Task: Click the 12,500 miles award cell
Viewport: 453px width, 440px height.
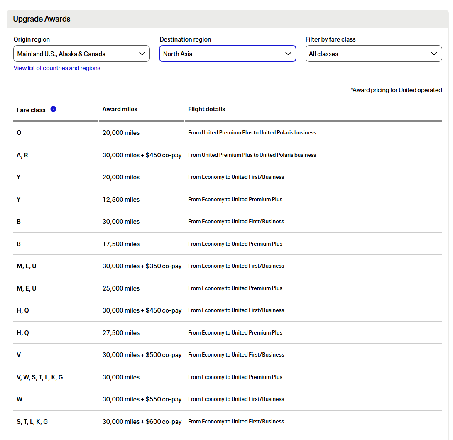Action: pyautogui.click(x=121, y=199)
